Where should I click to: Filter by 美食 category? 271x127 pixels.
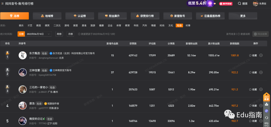(84, 25)
